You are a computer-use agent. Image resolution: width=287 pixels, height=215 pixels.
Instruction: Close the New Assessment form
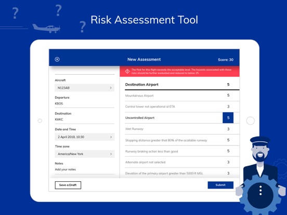tap(57, 59)
